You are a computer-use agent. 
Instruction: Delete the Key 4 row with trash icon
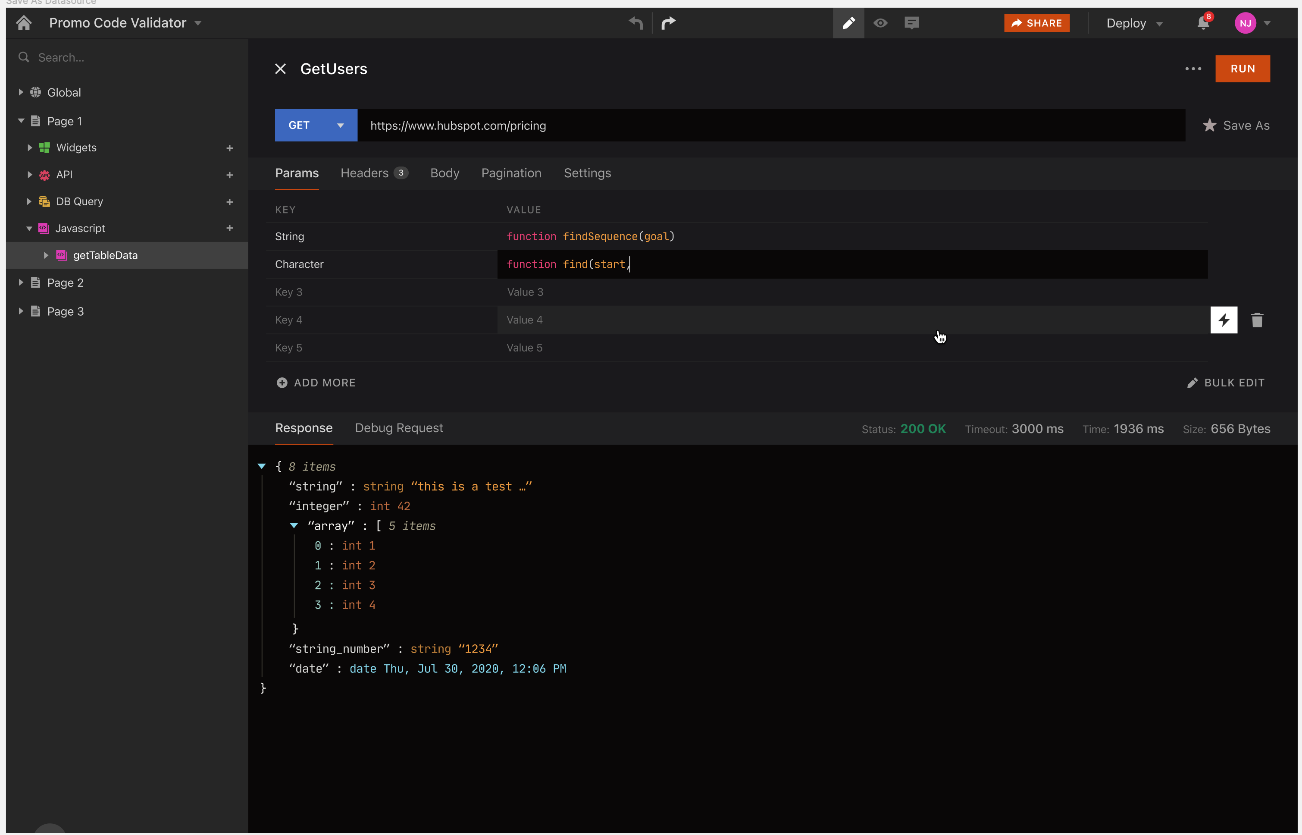click(1257, 320)
